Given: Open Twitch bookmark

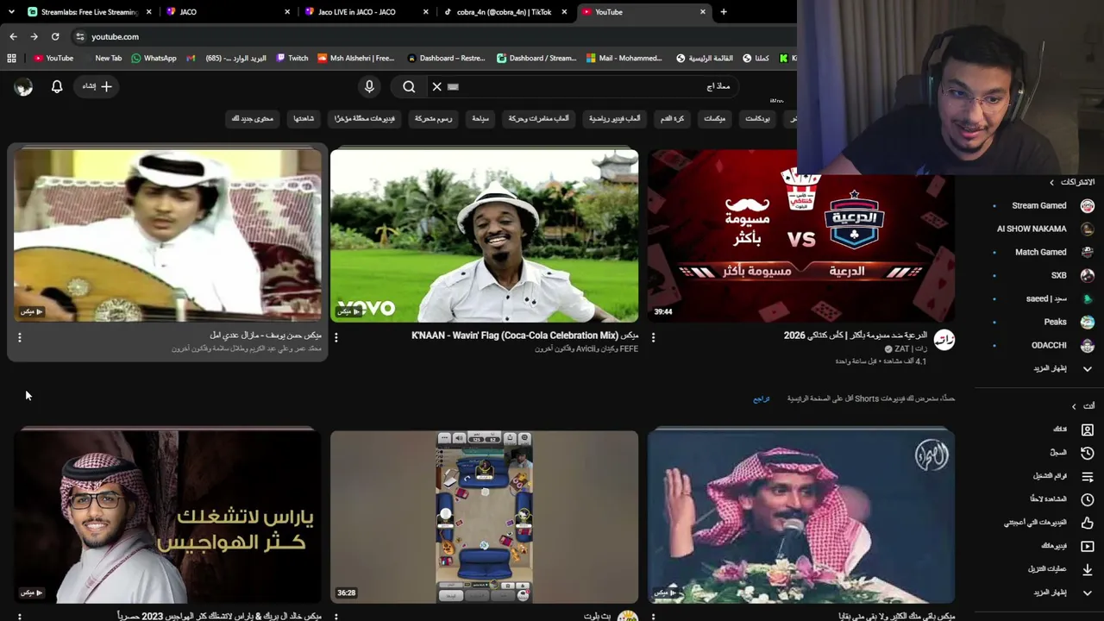Looking at the screenshot, I should coord(292,58).
